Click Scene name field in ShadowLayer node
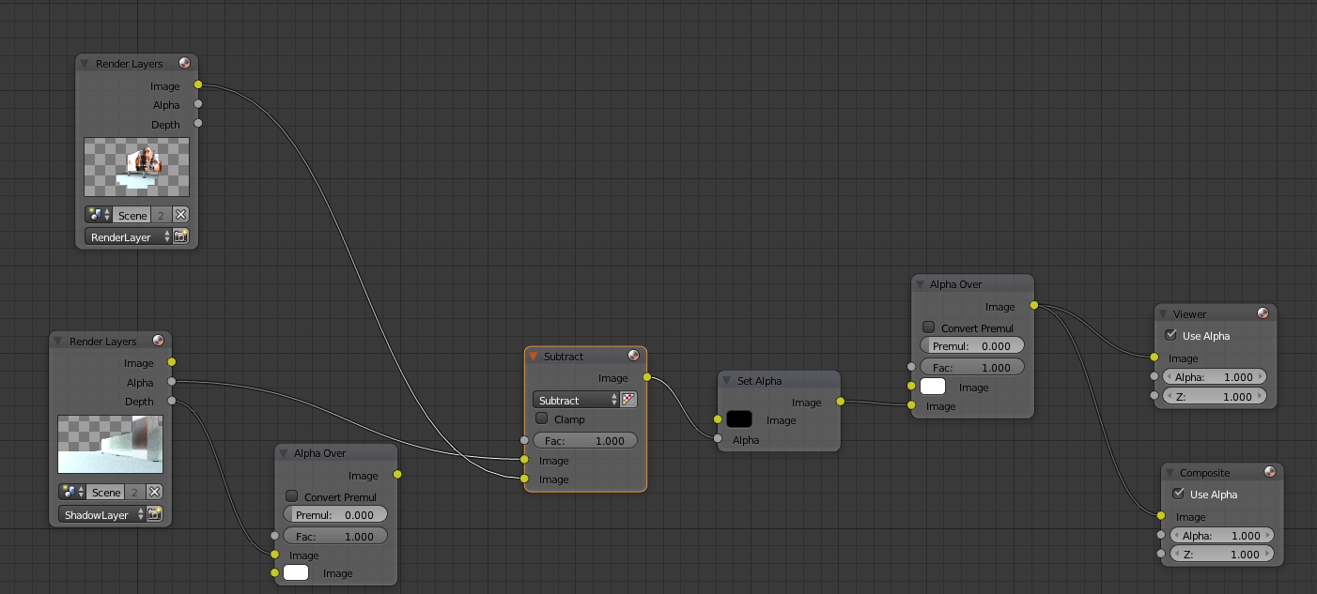 coord(106,492)
